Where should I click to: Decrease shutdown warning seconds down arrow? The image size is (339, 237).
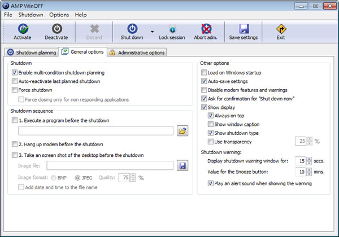[310, 163]
